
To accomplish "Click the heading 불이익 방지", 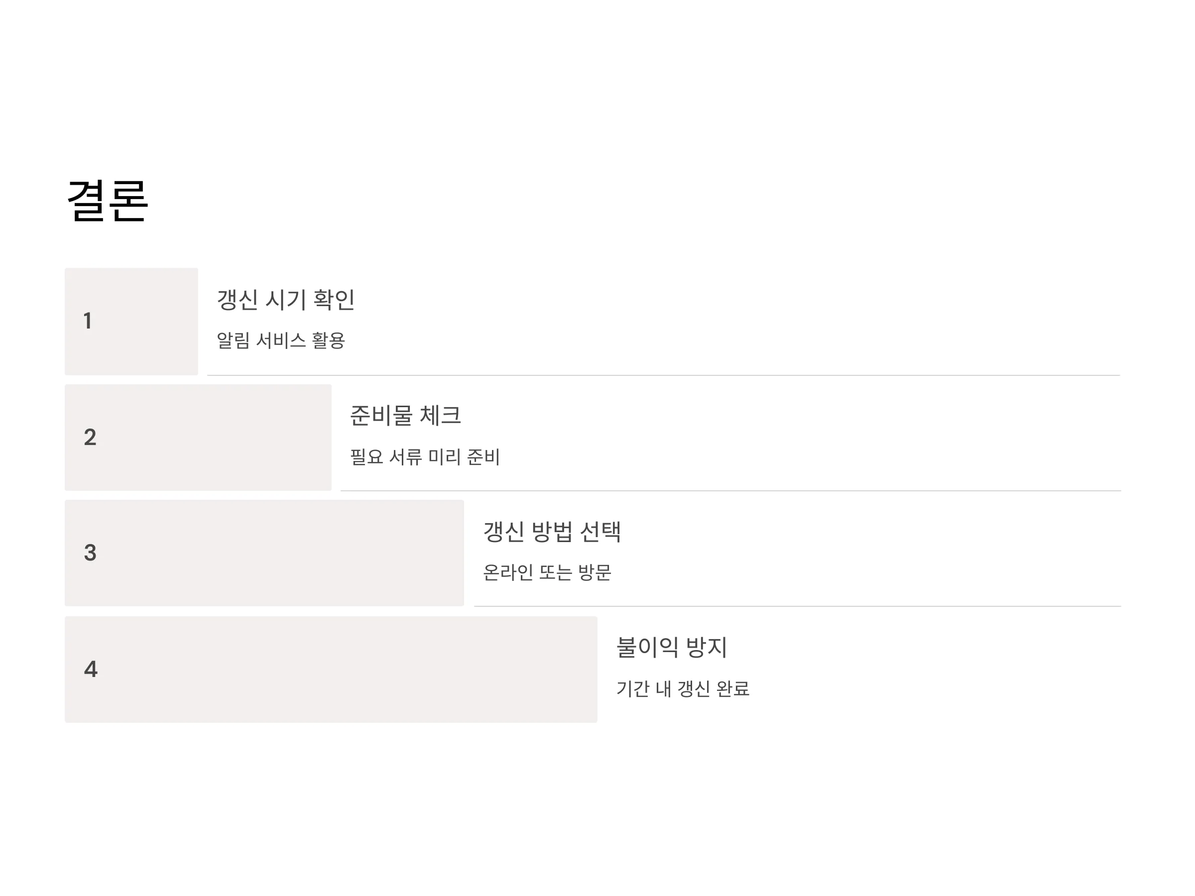I will pos(672,648).
